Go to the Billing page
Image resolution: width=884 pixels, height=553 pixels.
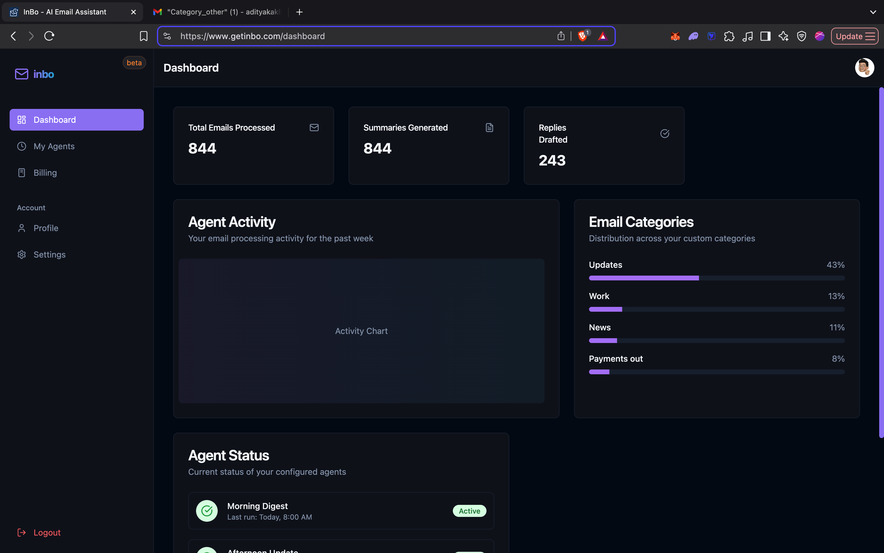[45, 173]
